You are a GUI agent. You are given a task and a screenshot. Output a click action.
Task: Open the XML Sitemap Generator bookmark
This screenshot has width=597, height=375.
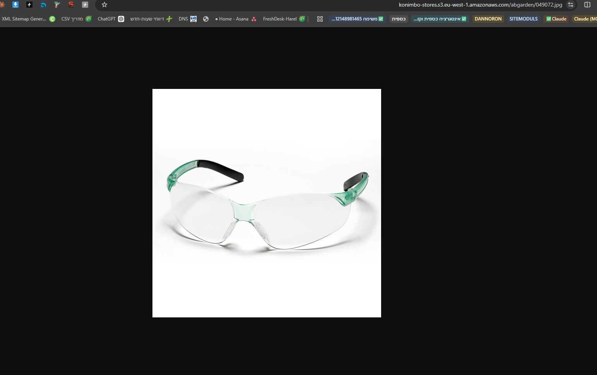(29, 19)
